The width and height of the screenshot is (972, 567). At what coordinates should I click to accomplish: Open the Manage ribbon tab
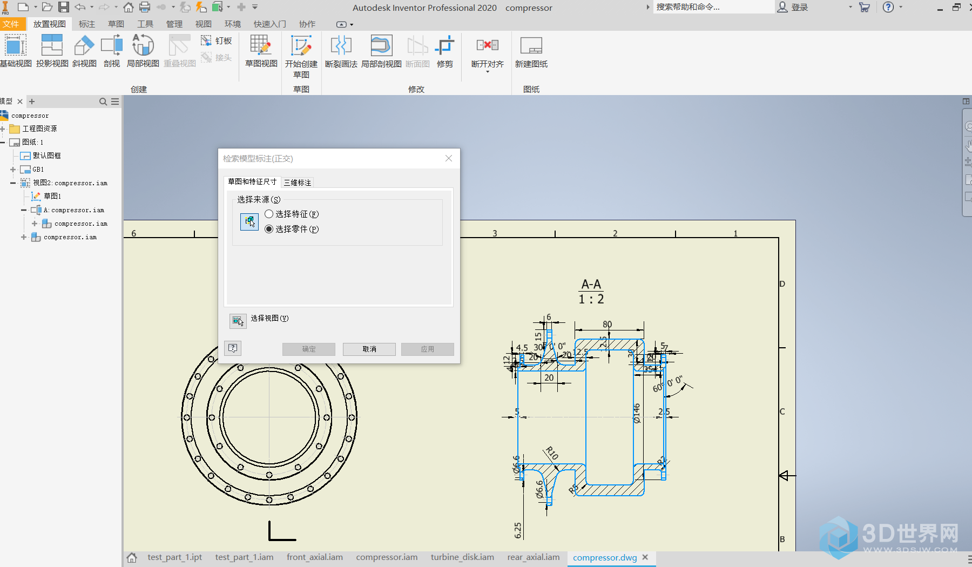tap(174, 24)
